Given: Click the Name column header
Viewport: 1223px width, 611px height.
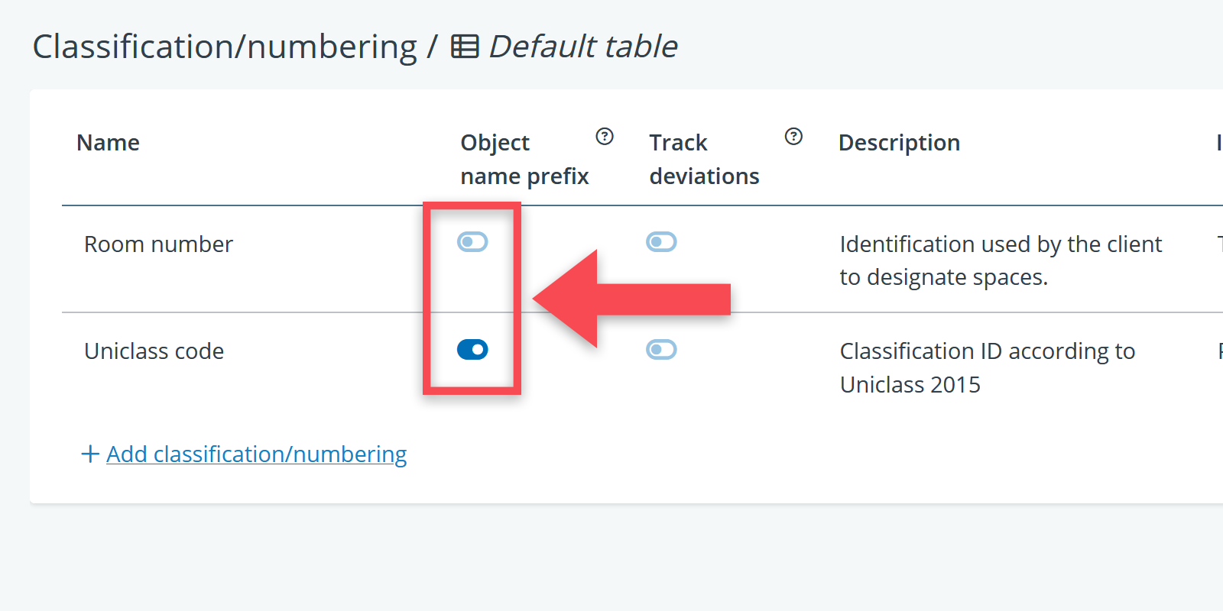Looking at the screenshot, I should point(108,143).
